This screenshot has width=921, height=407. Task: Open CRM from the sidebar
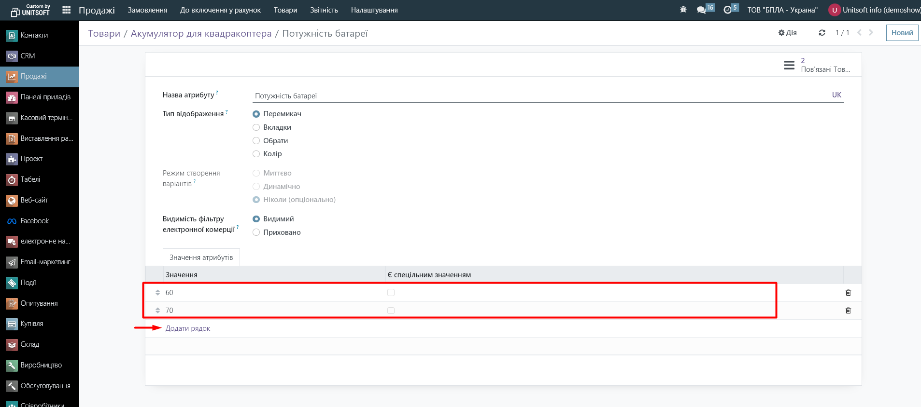point(28,56)
